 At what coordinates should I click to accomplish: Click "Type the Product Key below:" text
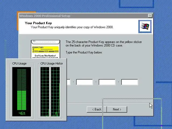tap(84, 52)
